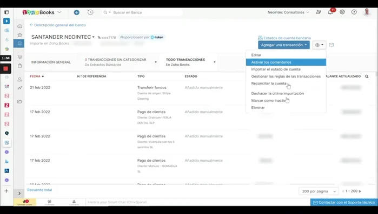Click the user profile avatar

(x=367, y=12)
